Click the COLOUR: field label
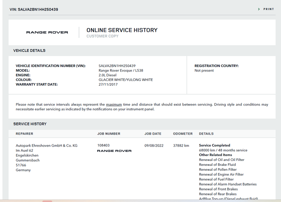The image size is (281, 202). coord(24,80)
